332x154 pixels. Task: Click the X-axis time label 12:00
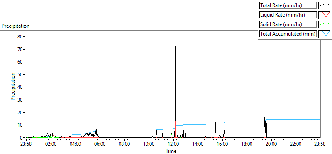(173, 145)
